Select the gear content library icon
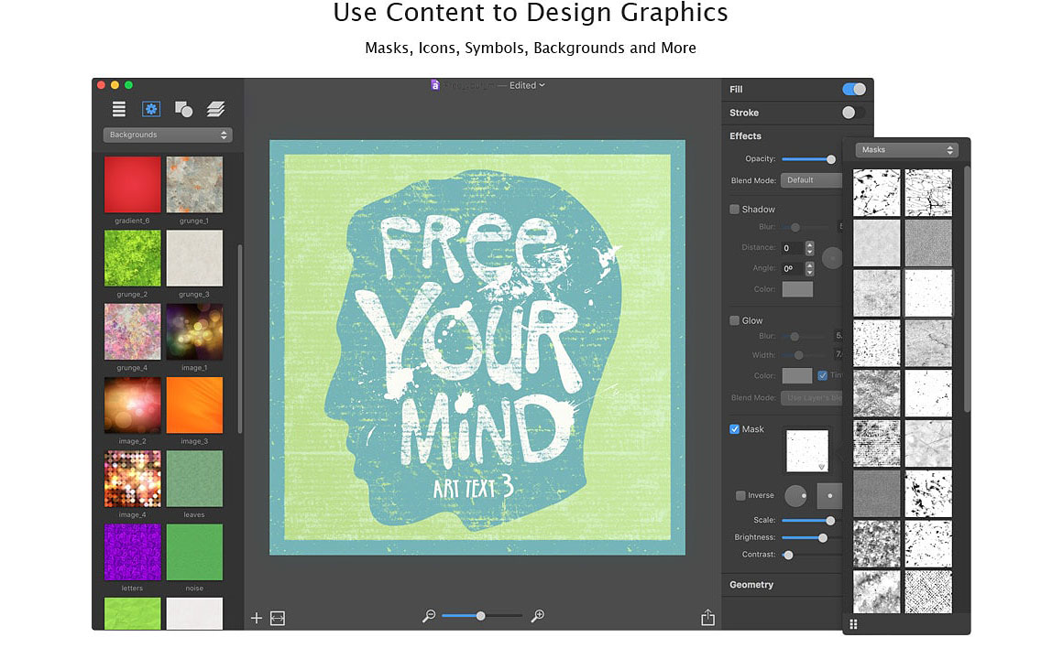Image resolution: width=1063 pixels, height=659 pixels. tap(150, 108)
